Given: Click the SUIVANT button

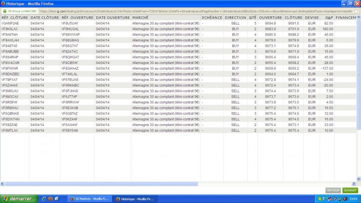Looking at the screenshot, I should coord(350,190).
